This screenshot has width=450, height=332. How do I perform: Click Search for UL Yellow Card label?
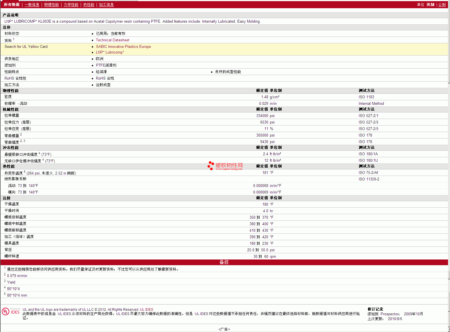[26, 47]
